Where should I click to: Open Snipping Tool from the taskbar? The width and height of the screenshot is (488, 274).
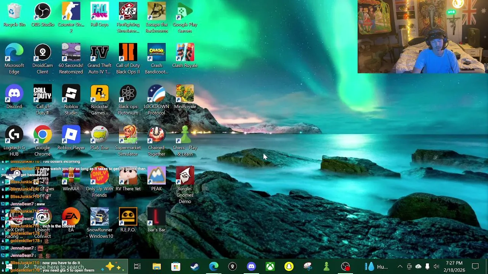pyautogui.click(x=308, y=266)
